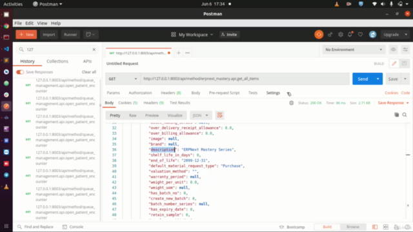Toggle the Save Responses switch
Screen dimensions: 413x232
20,72
